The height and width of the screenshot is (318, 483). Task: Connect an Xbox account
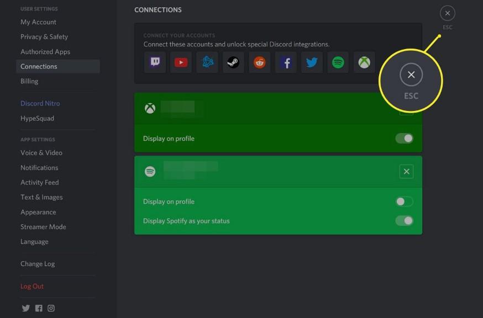tap(364, 62)
